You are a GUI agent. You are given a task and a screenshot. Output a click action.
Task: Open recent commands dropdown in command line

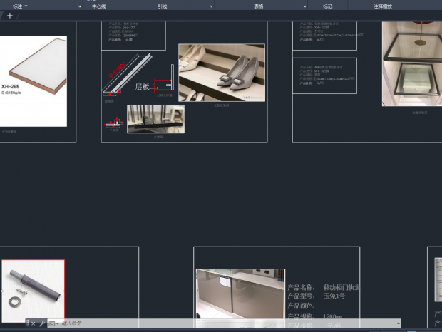53,323
